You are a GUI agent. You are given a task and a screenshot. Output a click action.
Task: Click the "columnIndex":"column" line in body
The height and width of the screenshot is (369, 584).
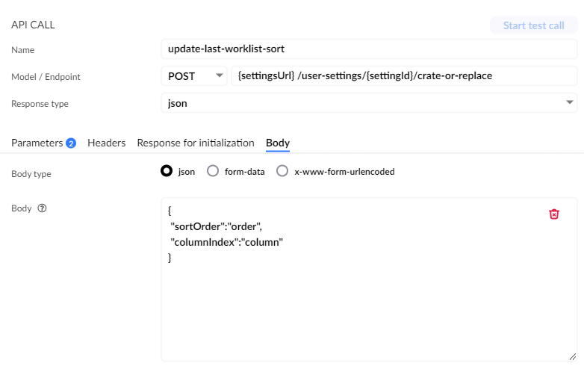227,242
